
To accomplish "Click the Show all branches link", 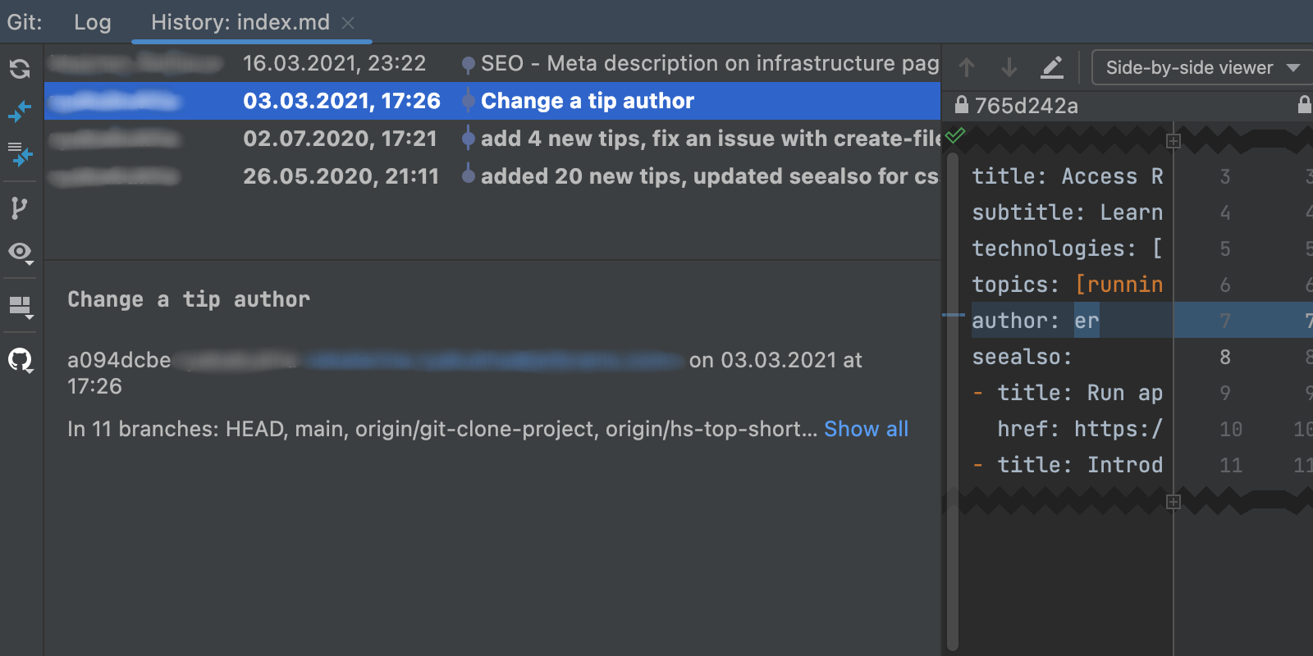I will 866,429.
